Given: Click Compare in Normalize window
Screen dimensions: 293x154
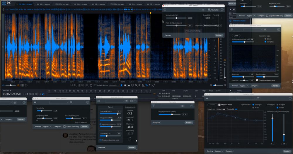Looking at the screenshot, I should pos(156,123).
